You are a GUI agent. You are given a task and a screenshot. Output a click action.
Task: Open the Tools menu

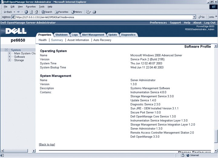[41, 7]
